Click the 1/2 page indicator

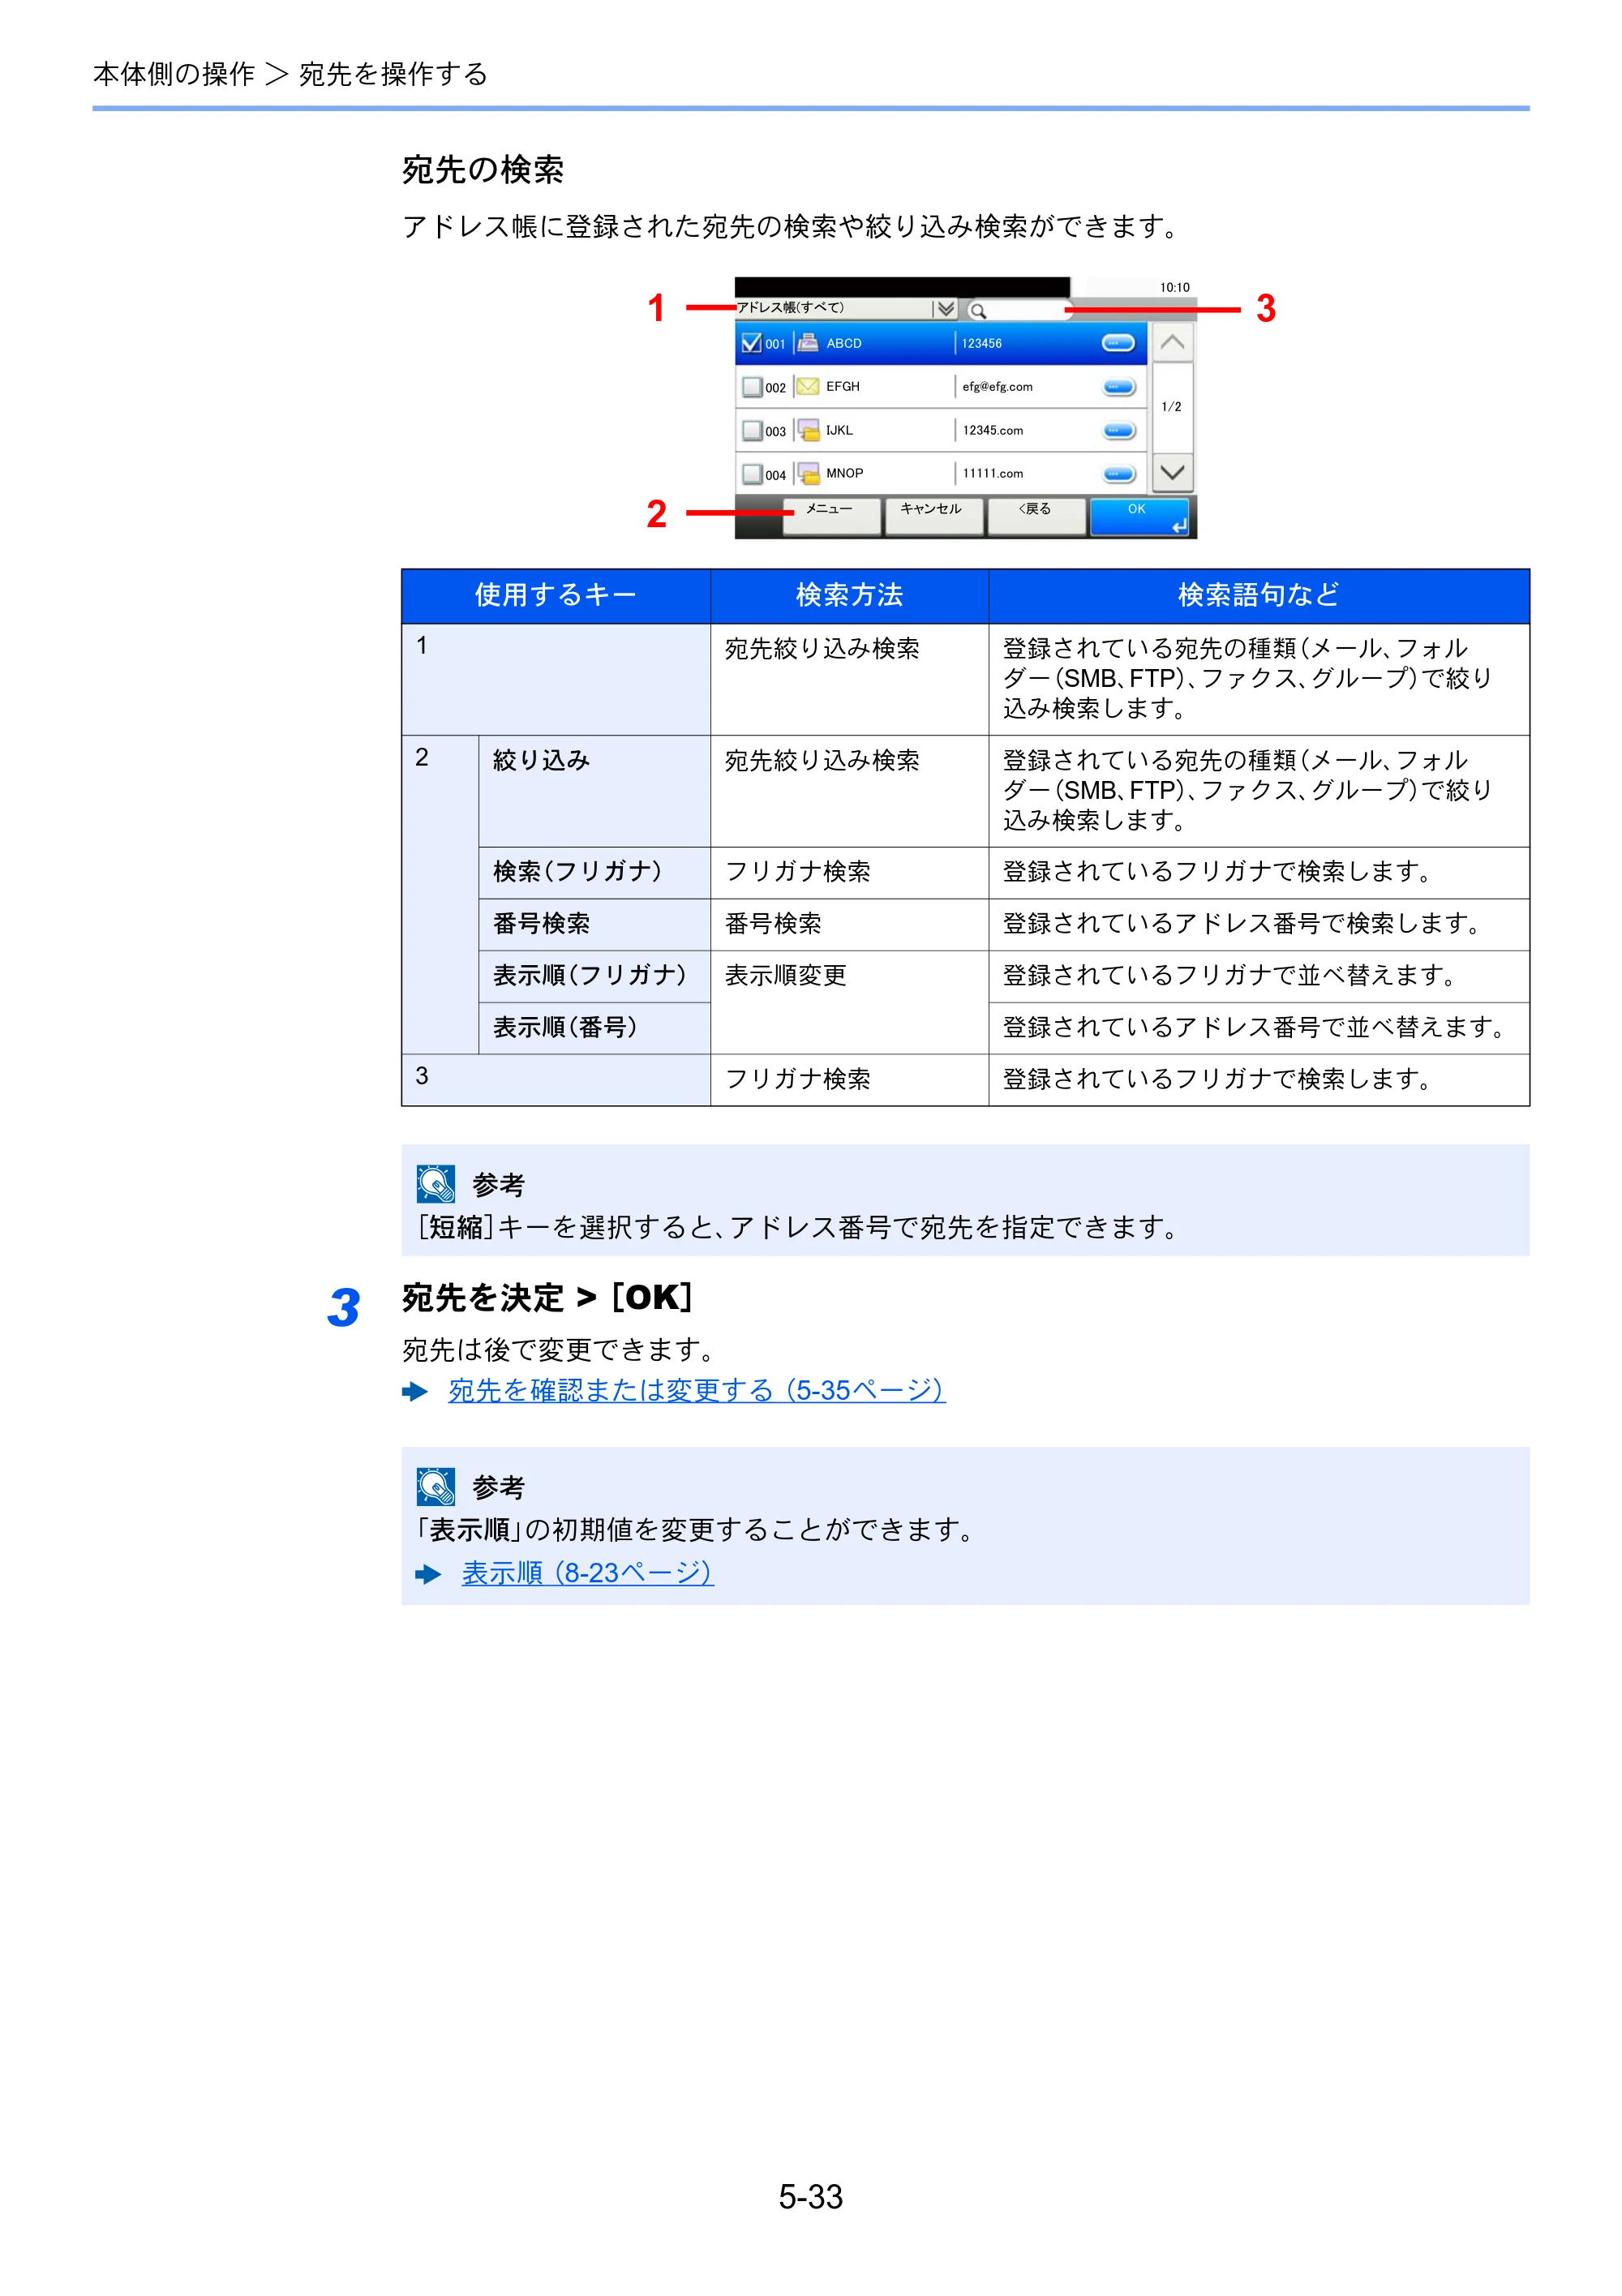pos(1171,407)
